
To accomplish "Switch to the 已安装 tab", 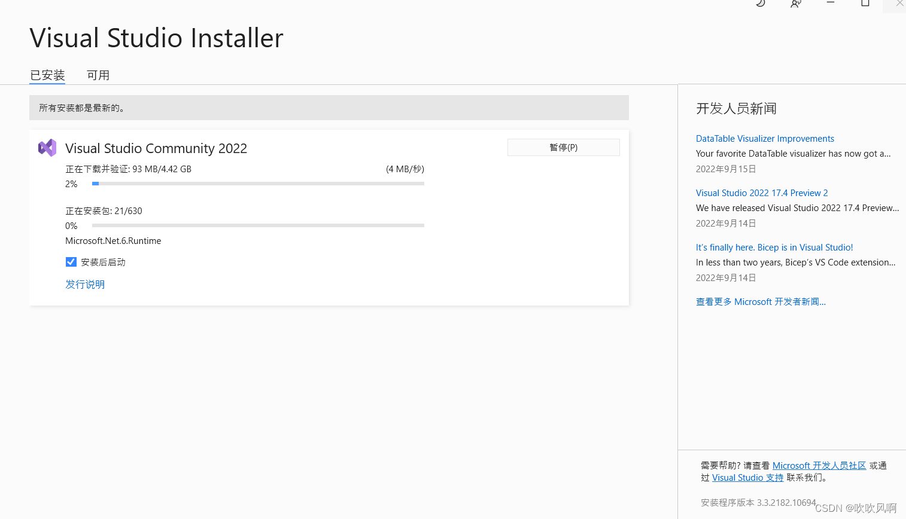I will (x=47, y=75).
